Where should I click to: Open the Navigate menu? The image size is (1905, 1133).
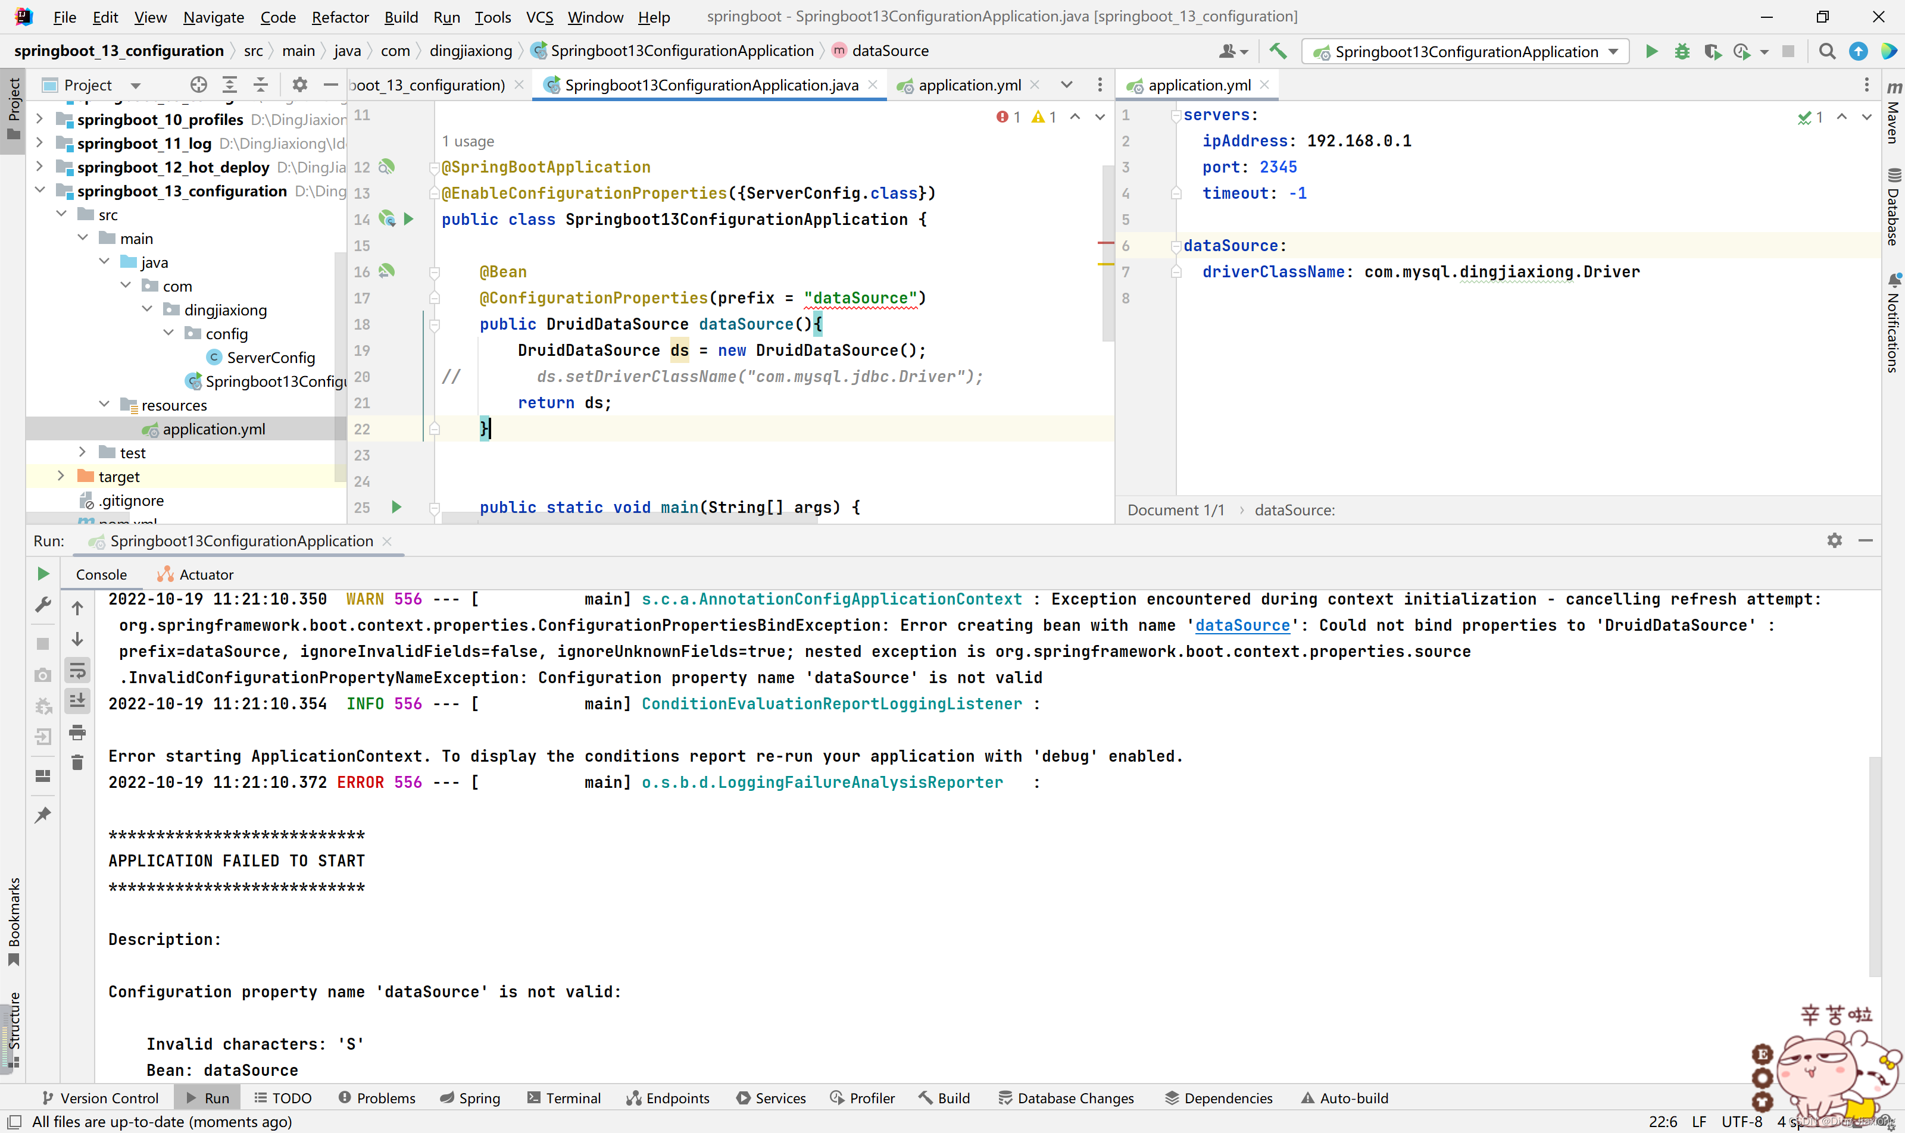click(214, 17)
